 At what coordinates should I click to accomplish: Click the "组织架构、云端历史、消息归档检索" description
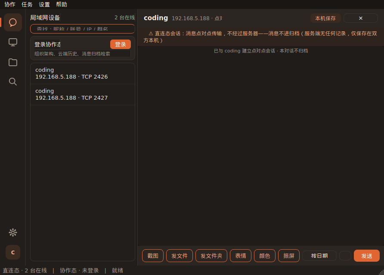[72, 54]
